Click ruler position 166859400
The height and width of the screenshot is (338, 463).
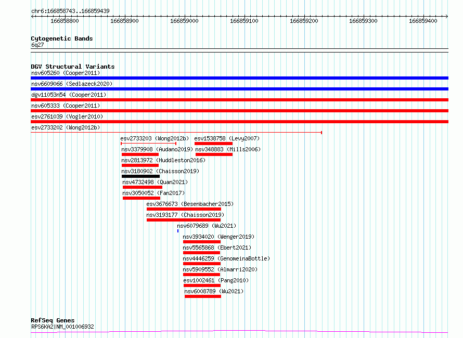click(x=423, y=21)
